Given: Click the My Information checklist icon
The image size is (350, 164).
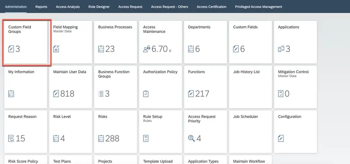Looking at the screenshot, I should coord(11,94).
